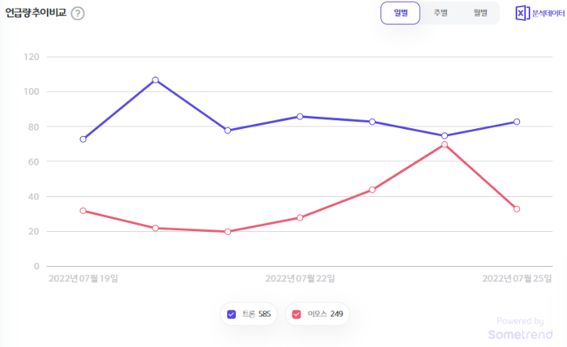This screenshot has width=567, height=347.
Task: Click the Excel download icon
Action: (x=522, y=13)
